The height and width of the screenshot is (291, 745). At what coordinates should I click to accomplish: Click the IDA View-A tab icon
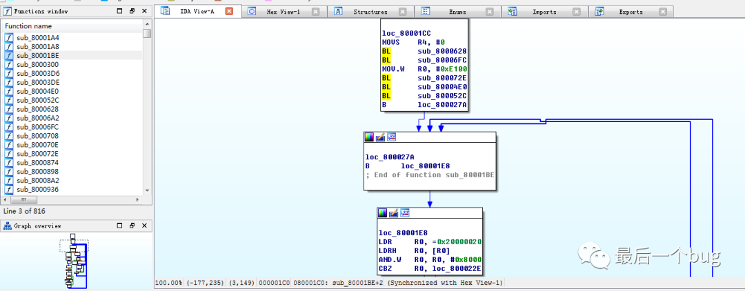[x=166, y=11]
